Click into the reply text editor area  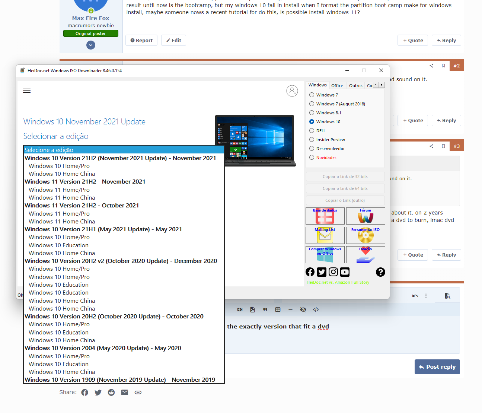pos(342,335)
